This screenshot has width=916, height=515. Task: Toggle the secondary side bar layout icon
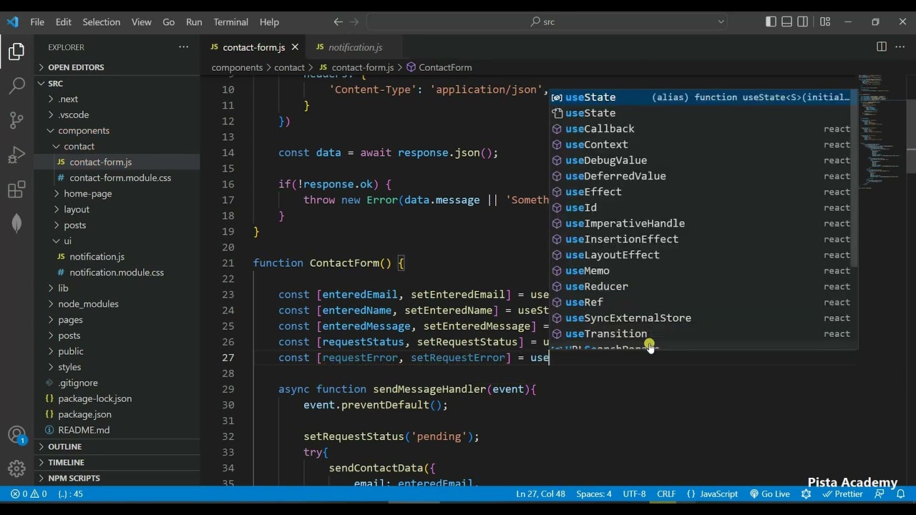point(802,21)
